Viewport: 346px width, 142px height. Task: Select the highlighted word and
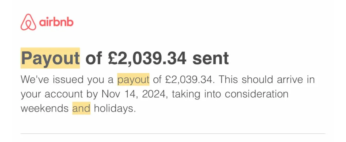point(81,109)
